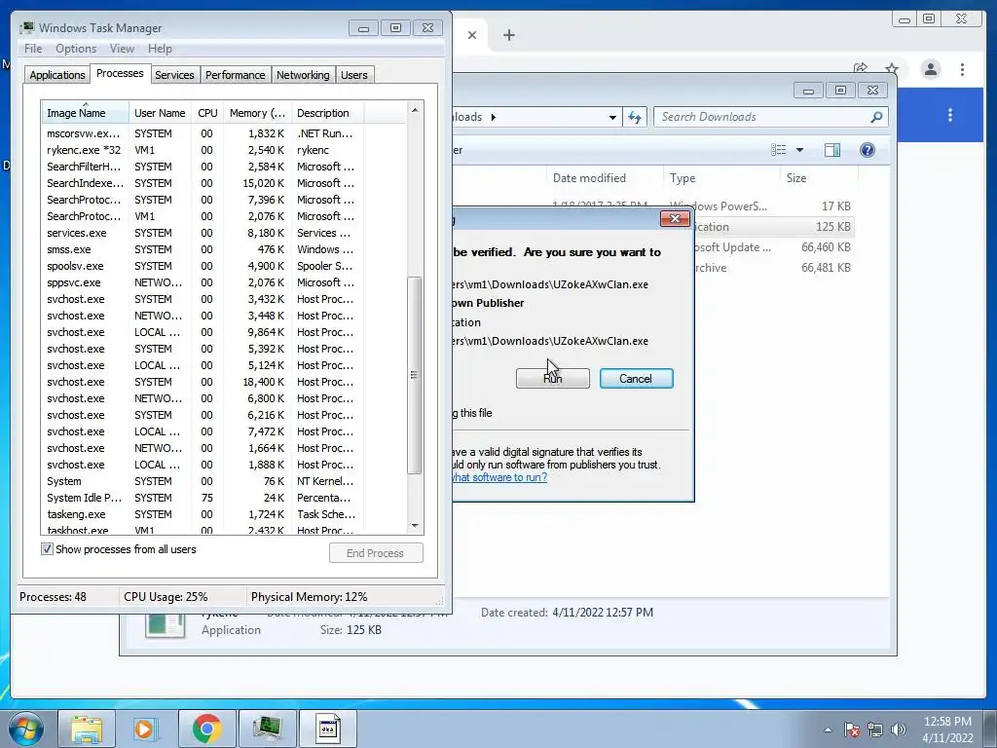Close the security warning dialog
Screen dimensions: 997x748
675,219
